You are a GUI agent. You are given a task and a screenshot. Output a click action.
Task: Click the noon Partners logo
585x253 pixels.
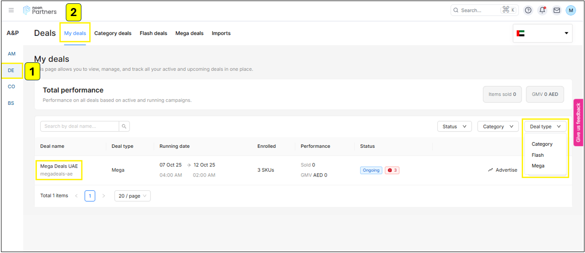tap(40, 10)
